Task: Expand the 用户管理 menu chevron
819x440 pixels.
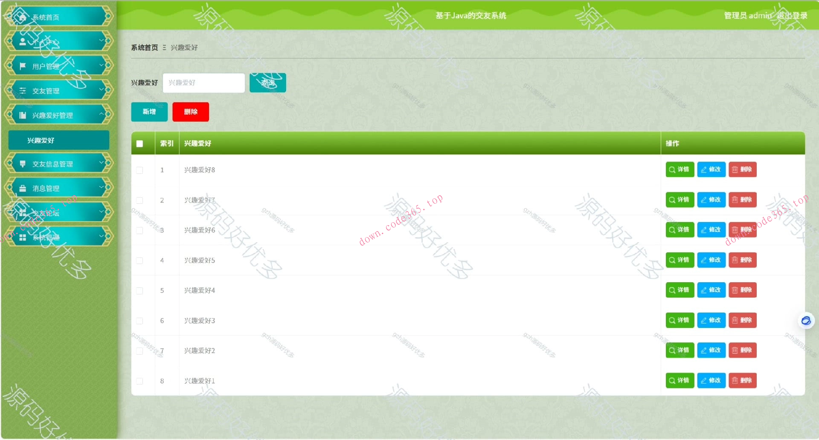Action: pyautogui.click(x=102, y=66)
